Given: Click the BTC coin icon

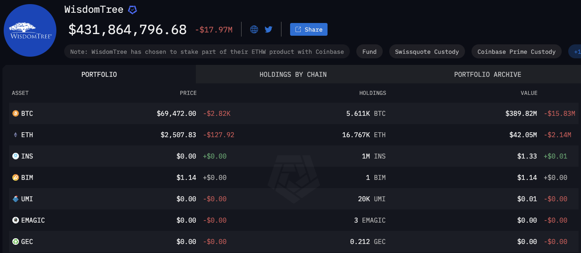Looking at the screenshot, I should 16,113.
